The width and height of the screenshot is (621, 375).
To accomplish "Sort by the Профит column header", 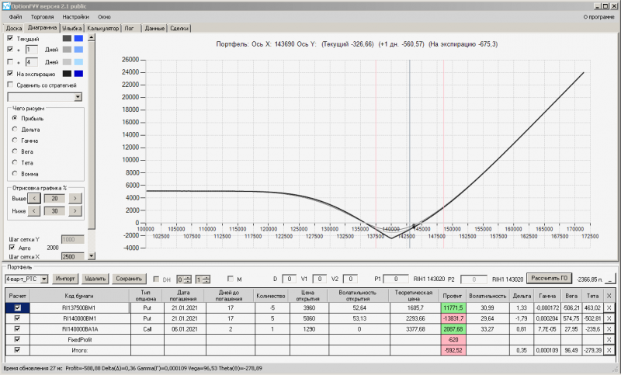I will pos(453,296).
